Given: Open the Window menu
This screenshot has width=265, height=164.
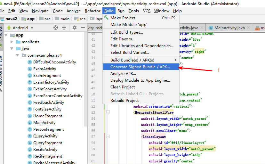Looking at the screenshot, I should pos(162,11).
